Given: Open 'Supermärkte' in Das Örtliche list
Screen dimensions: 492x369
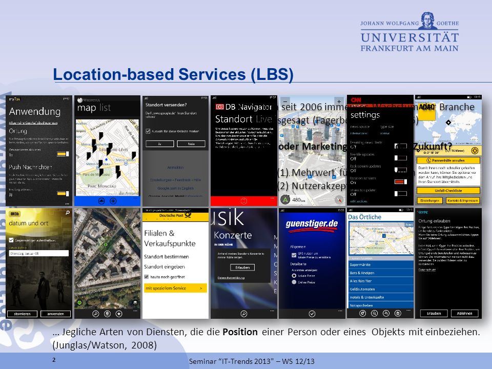Looking at the screenshot, I should (x=381, y=264).
